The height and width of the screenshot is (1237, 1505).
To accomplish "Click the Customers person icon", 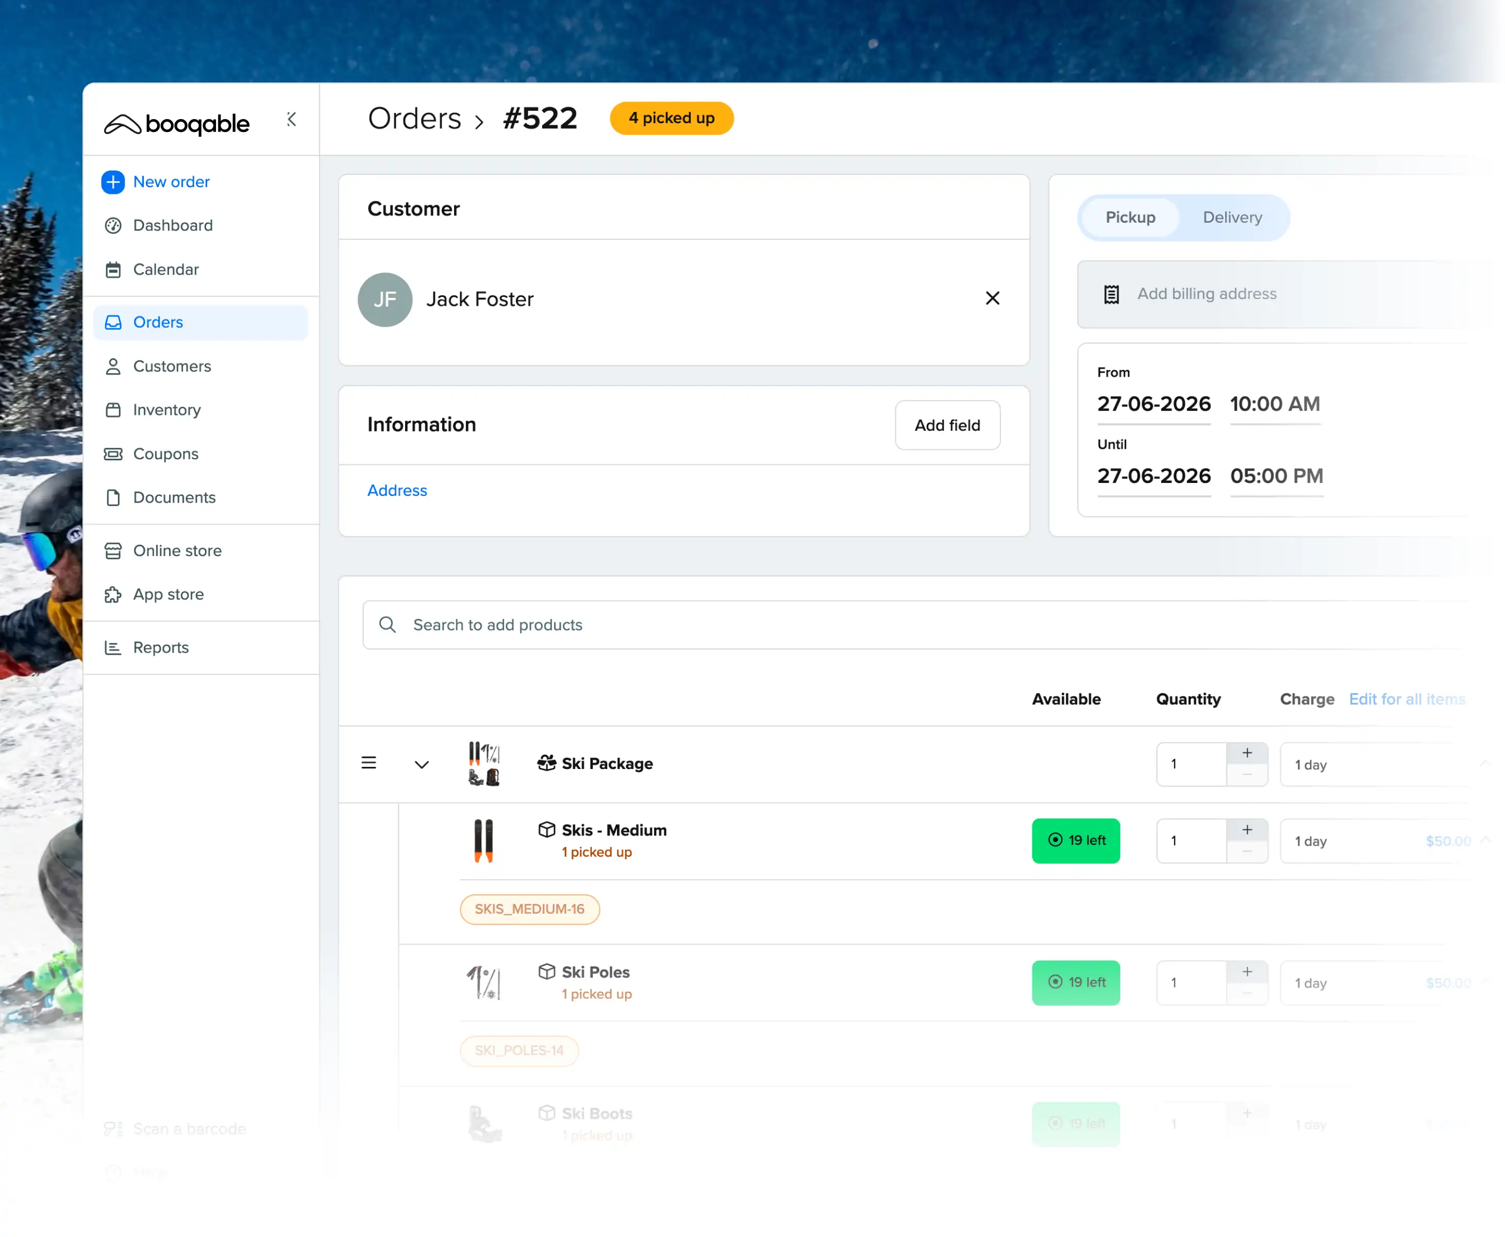I will (113, 366).
